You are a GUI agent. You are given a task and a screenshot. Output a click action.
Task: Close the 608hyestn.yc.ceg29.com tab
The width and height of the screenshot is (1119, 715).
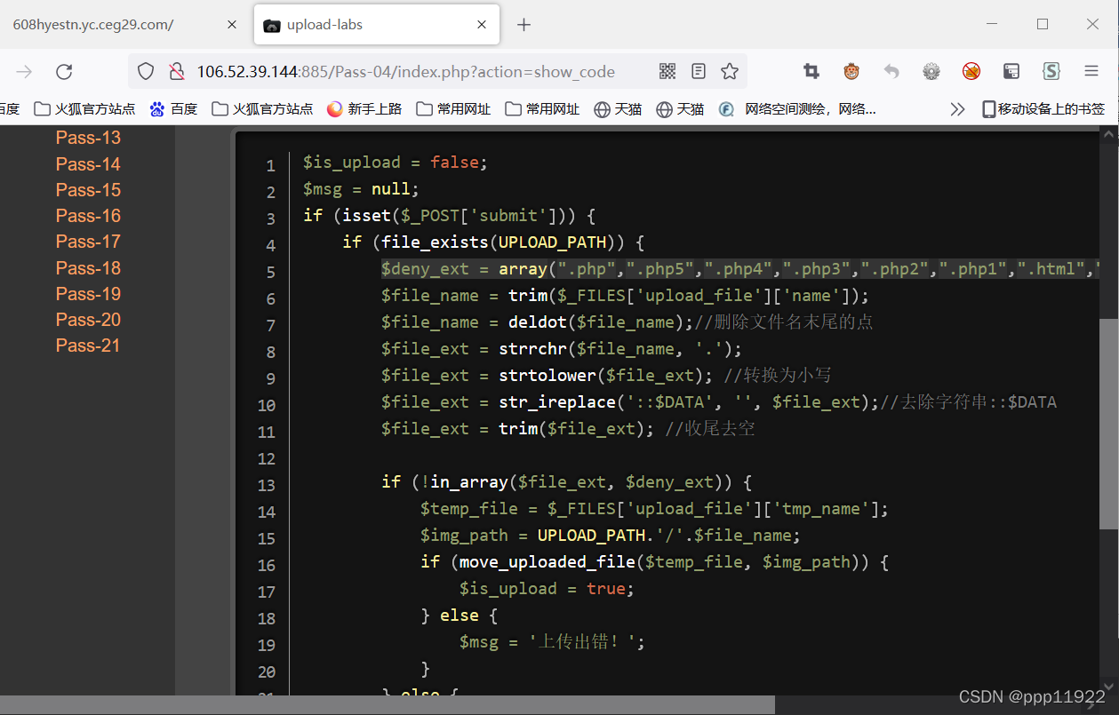click(x=232, y=25)
